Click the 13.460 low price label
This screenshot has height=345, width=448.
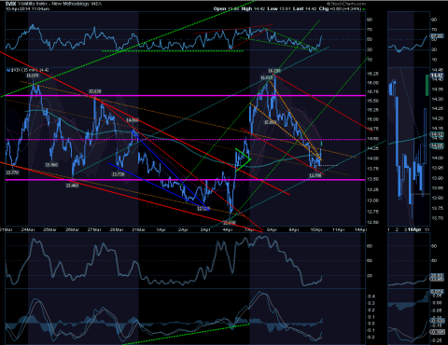click(72, 186)
